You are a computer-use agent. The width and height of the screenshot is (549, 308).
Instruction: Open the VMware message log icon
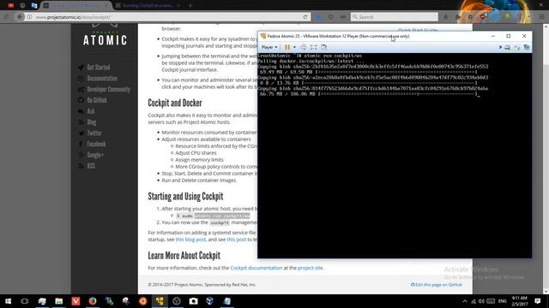pyautogui.click(x=527, y=47)
